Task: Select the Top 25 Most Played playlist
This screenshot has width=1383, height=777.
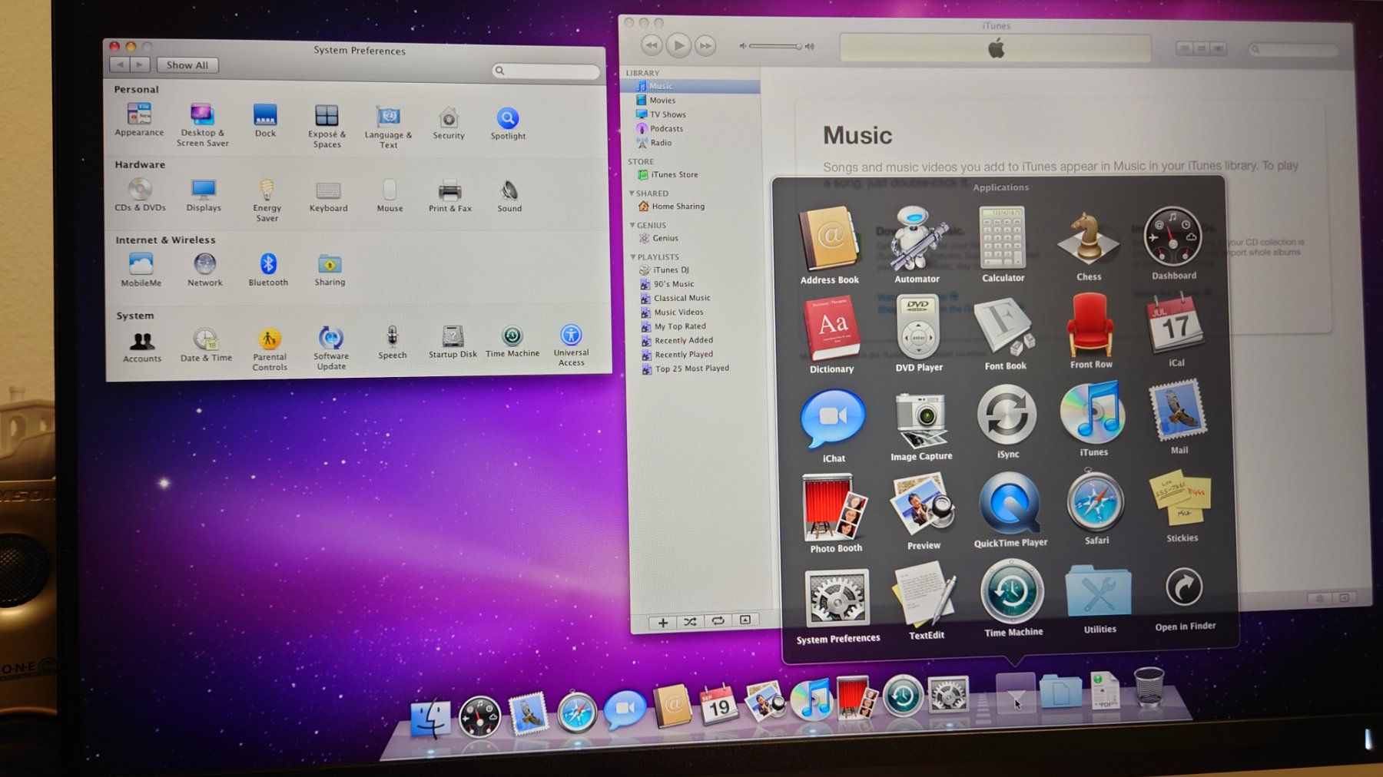Action: coord(691,369)
